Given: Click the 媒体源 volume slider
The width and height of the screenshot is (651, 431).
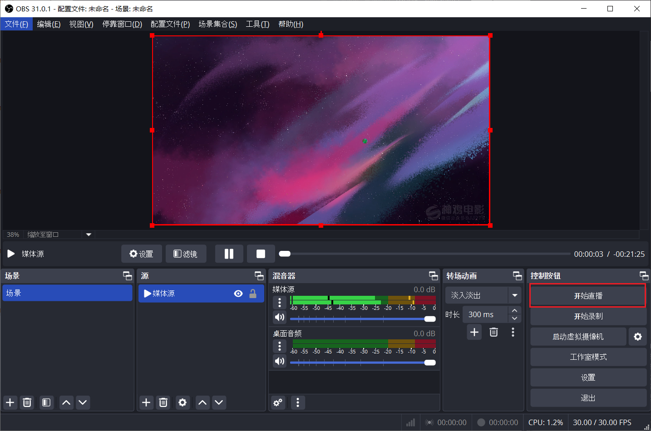Looking at the screenshot, I should 363,319.
